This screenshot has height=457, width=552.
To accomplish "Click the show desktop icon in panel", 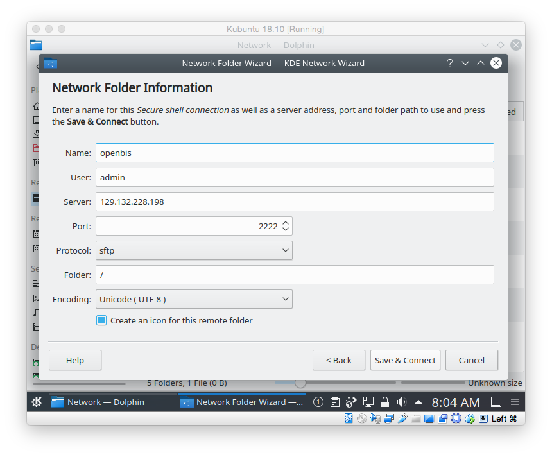I will (496, 402).
